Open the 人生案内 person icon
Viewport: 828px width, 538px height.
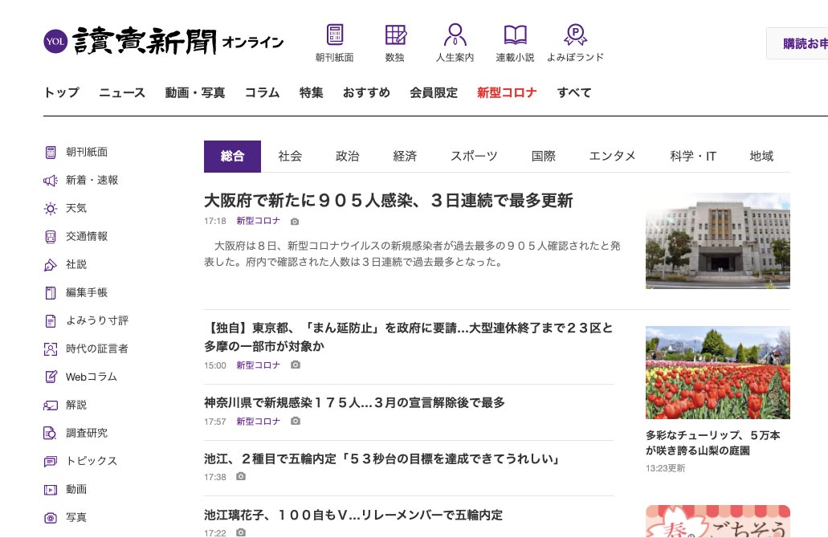(455, 35)
